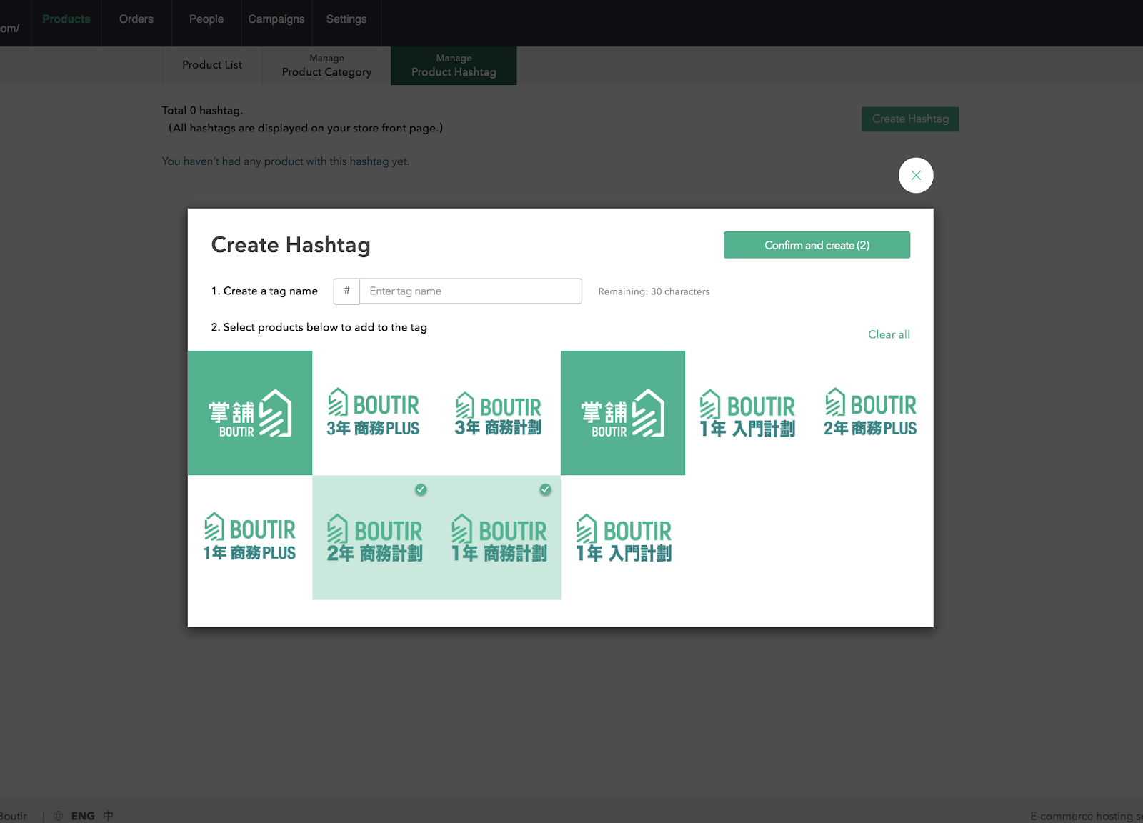Select the 2年 商務PLUS product

[872, 413]
